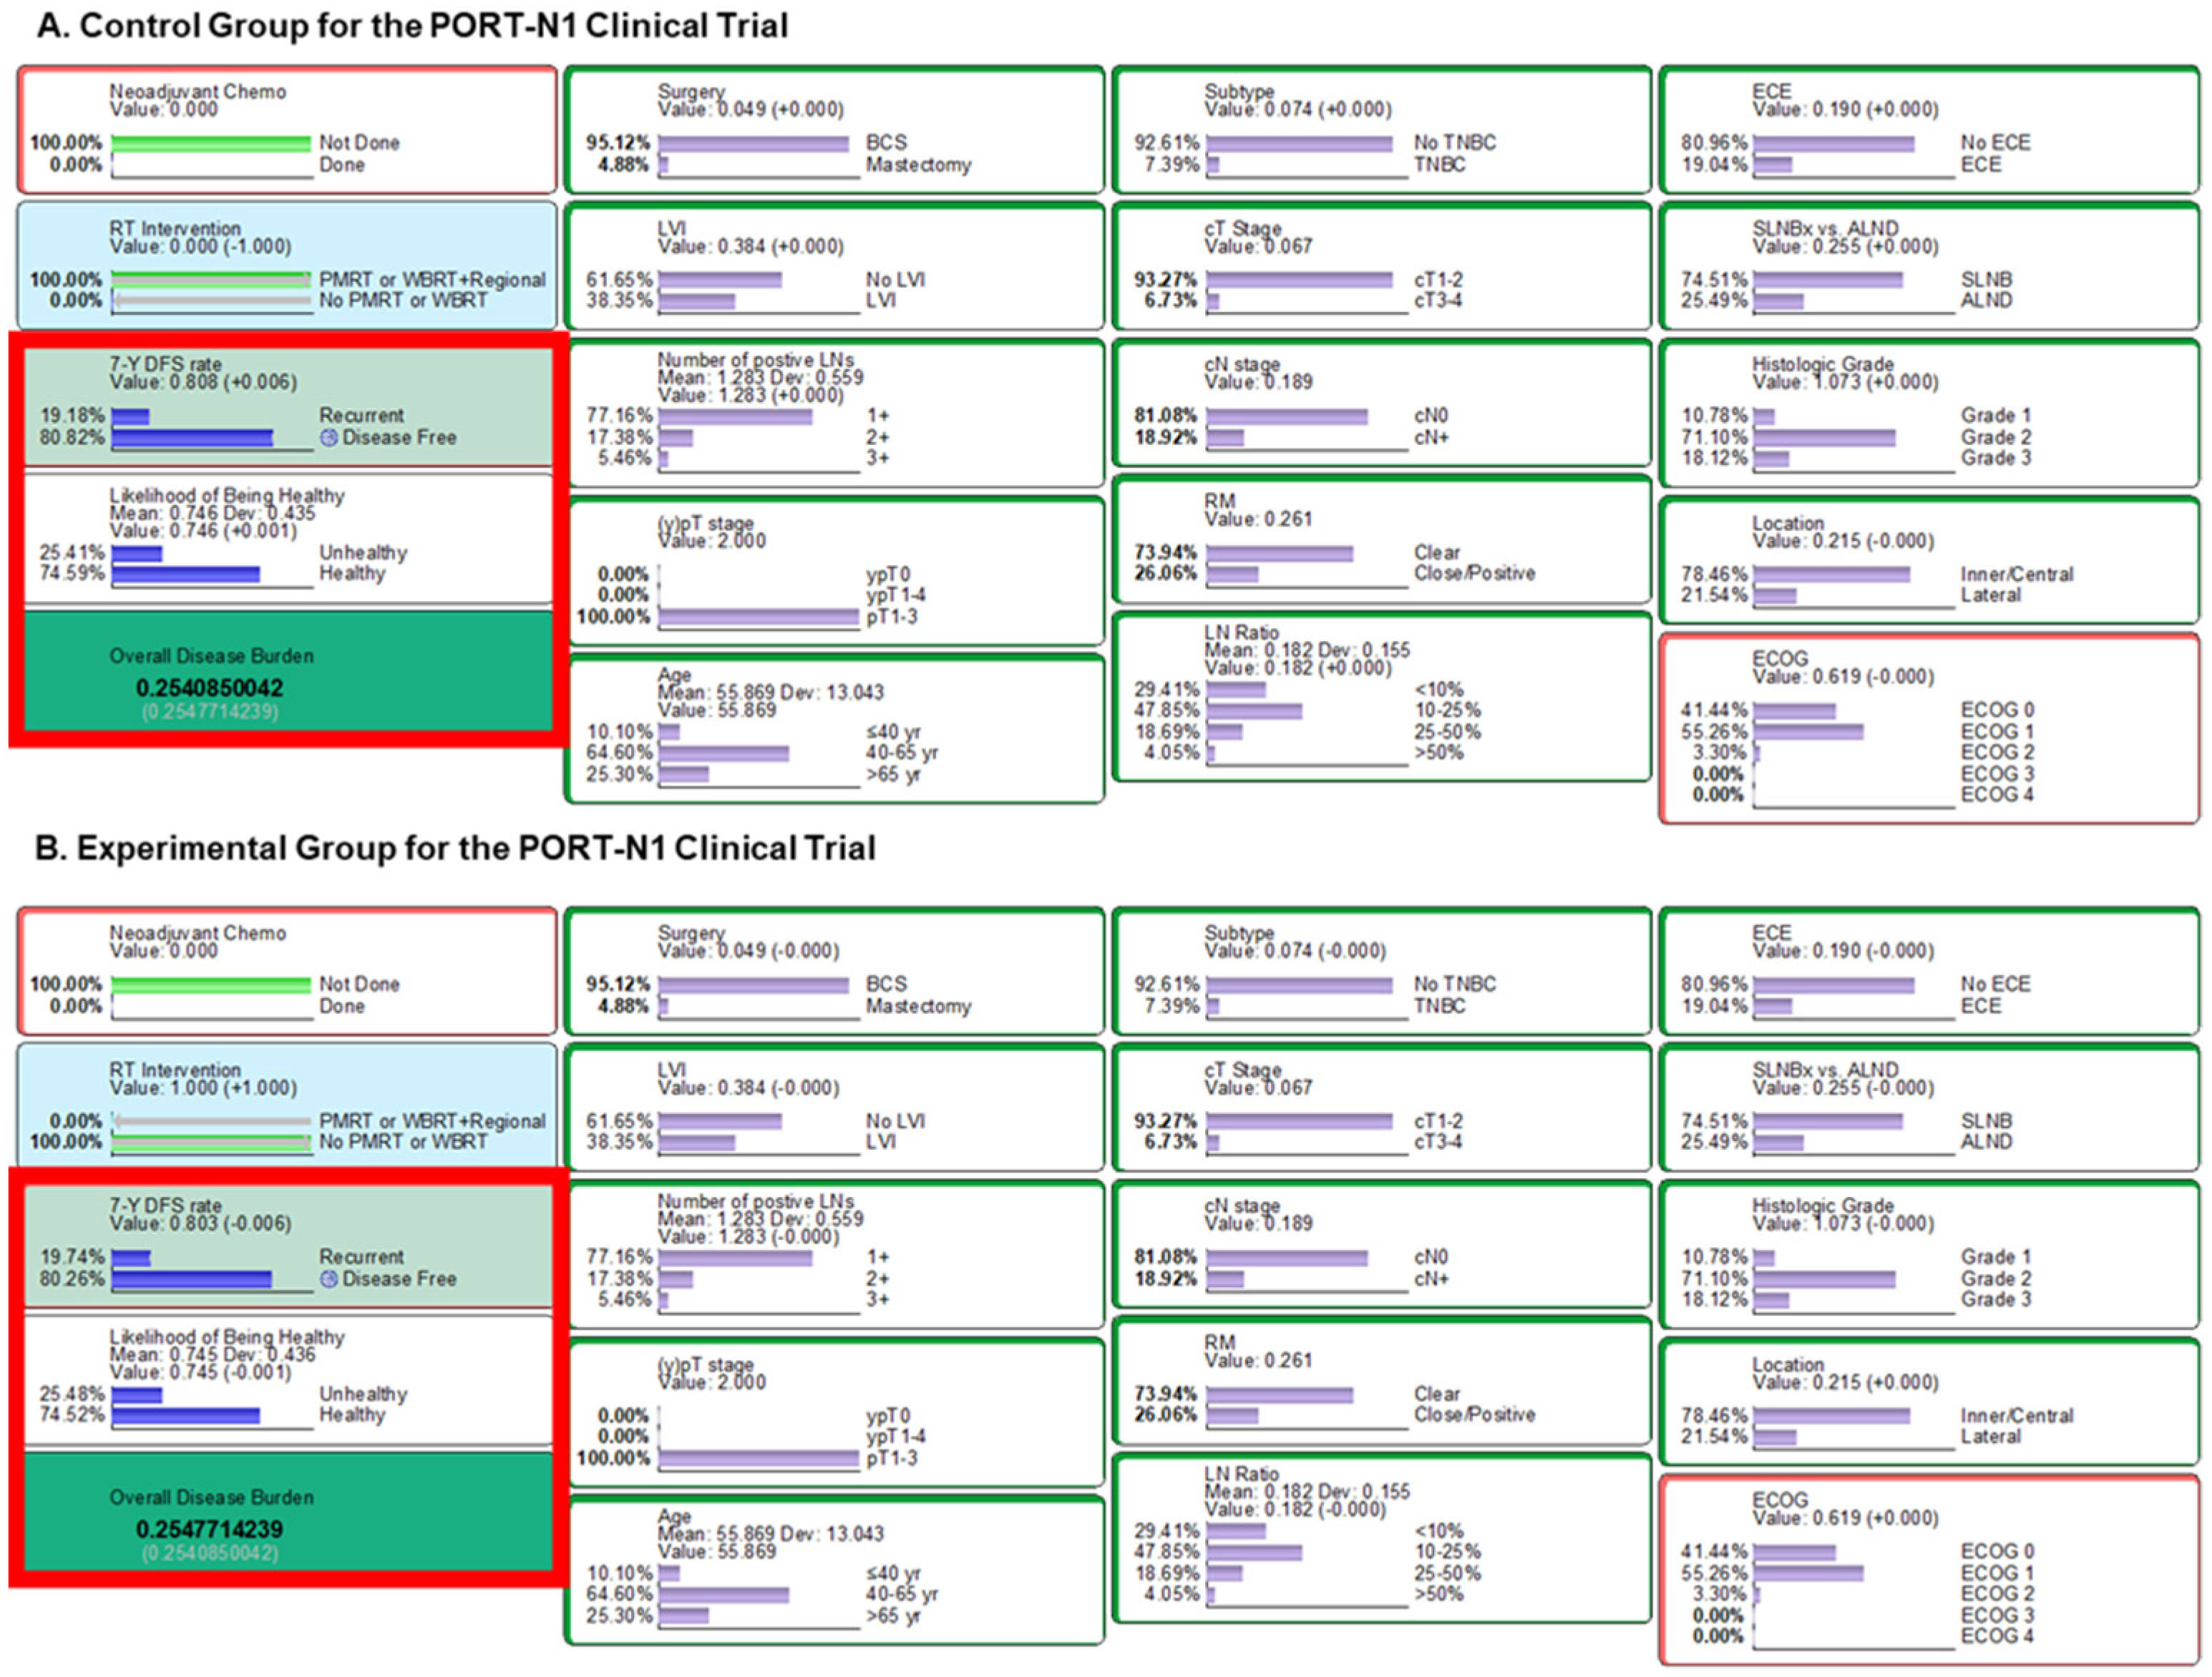The image size is (2212, 1677).
Task: Click ALND bar in panel A SLNBx monitor
Action: pyautogui.click(x=1778, y=301)
